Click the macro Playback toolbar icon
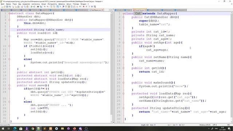The image size is (233, 131). 89,7
